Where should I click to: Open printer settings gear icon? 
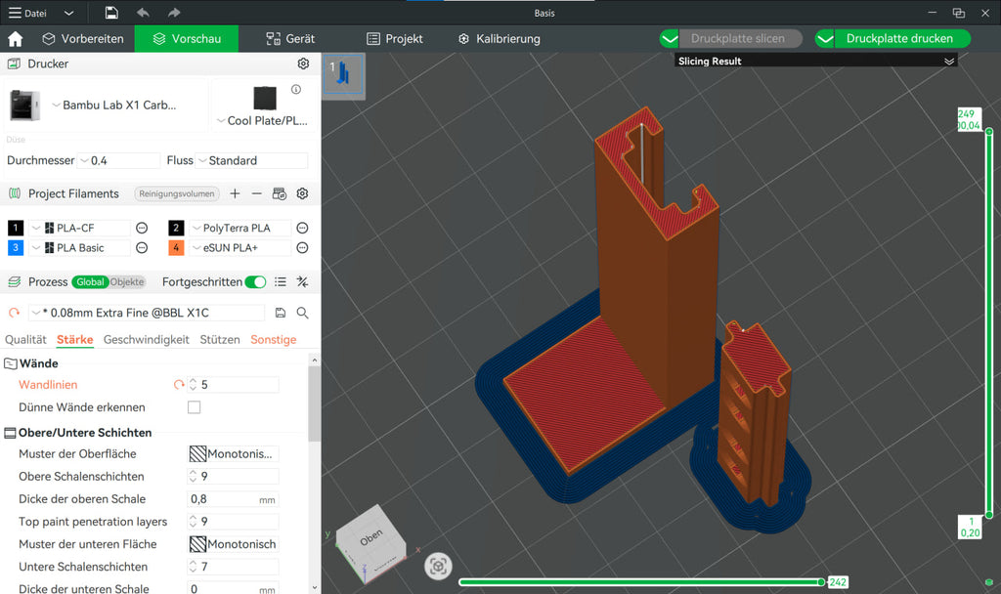303,64
